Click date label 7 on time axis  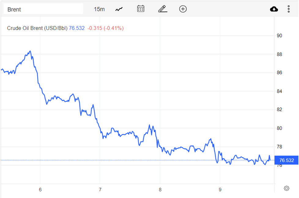click(x=100, y=189)
